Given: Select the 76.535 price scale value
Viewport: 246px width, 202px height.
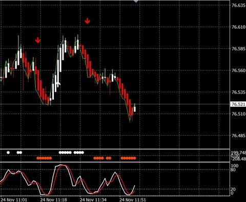Looking at the screenshot, I should (238, 92).
